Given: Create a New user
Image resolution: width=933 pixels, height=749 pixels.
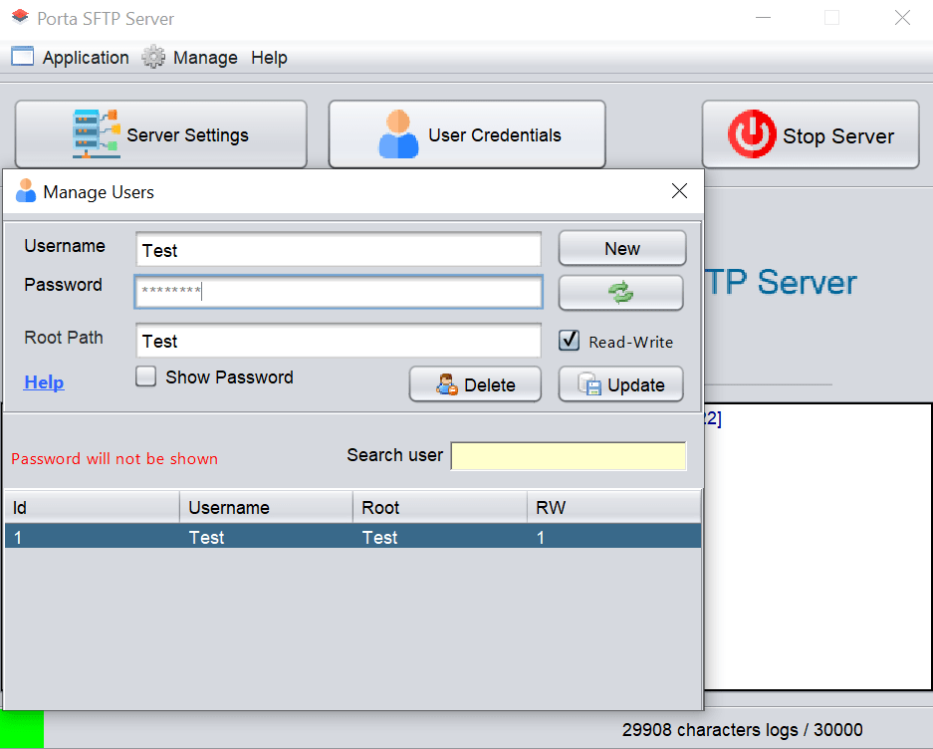Looking at the screenshot, I should (622, 248).
